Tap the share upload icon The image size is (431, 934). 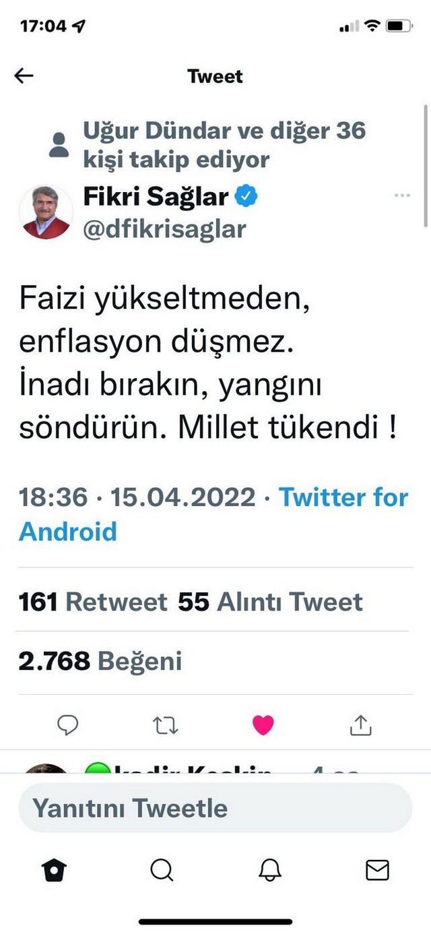361,725
